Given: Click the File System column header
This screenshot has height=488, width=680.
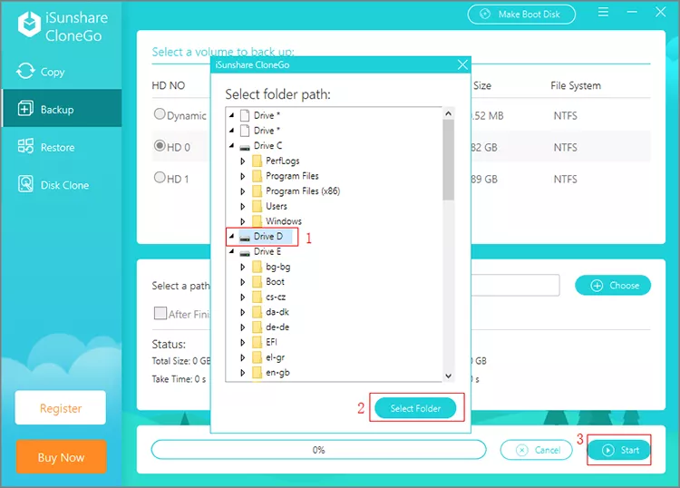Looking at the screenshot, I should coord(576,85).
